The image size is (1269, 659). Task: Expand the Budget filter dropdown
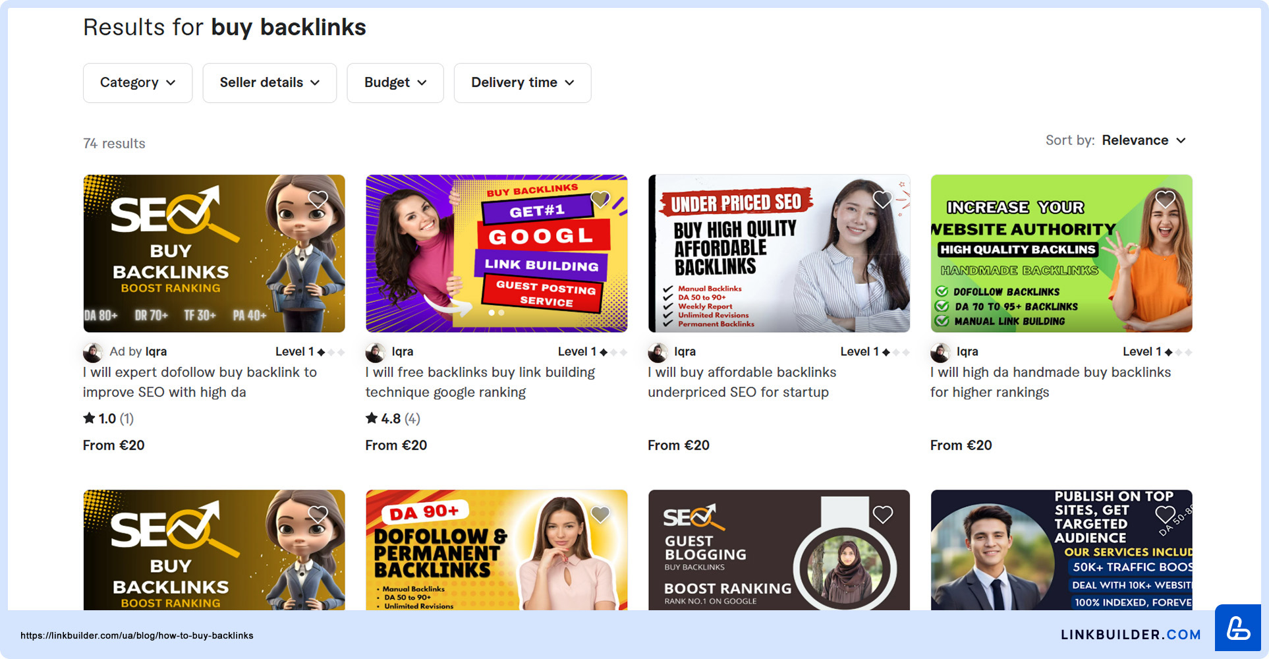pyautogui.click(x=395, y=83)
